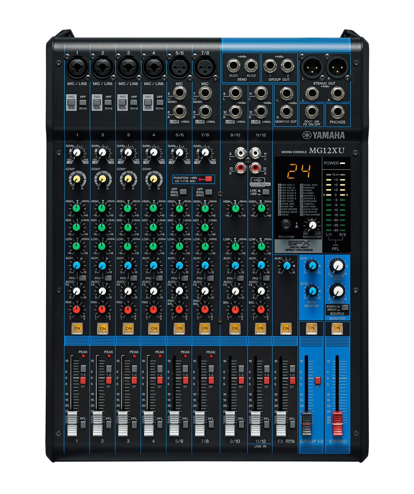Click the red STEREO master fader

[x=337, y=423]
